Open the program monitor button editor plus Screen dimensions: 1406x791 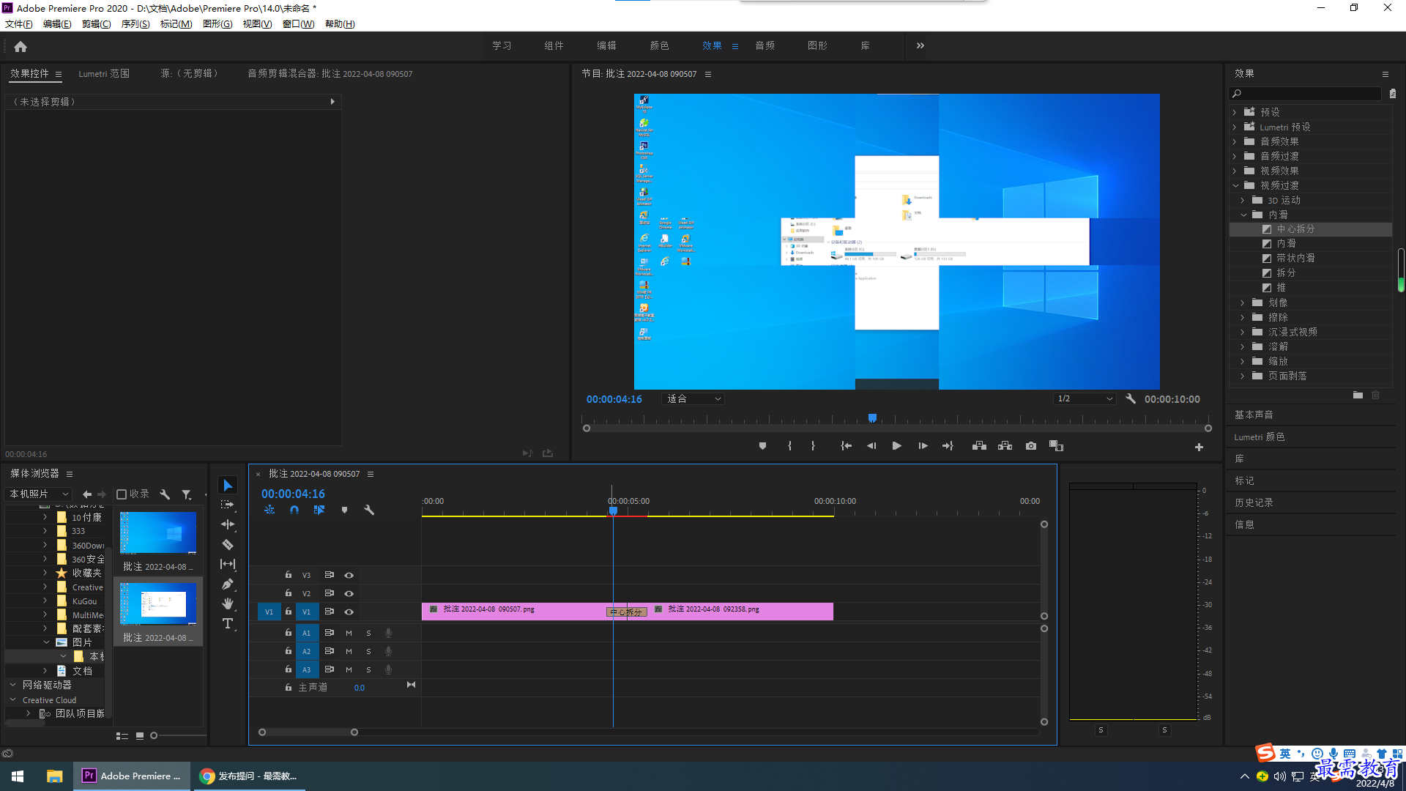(x=1199, y=447)
